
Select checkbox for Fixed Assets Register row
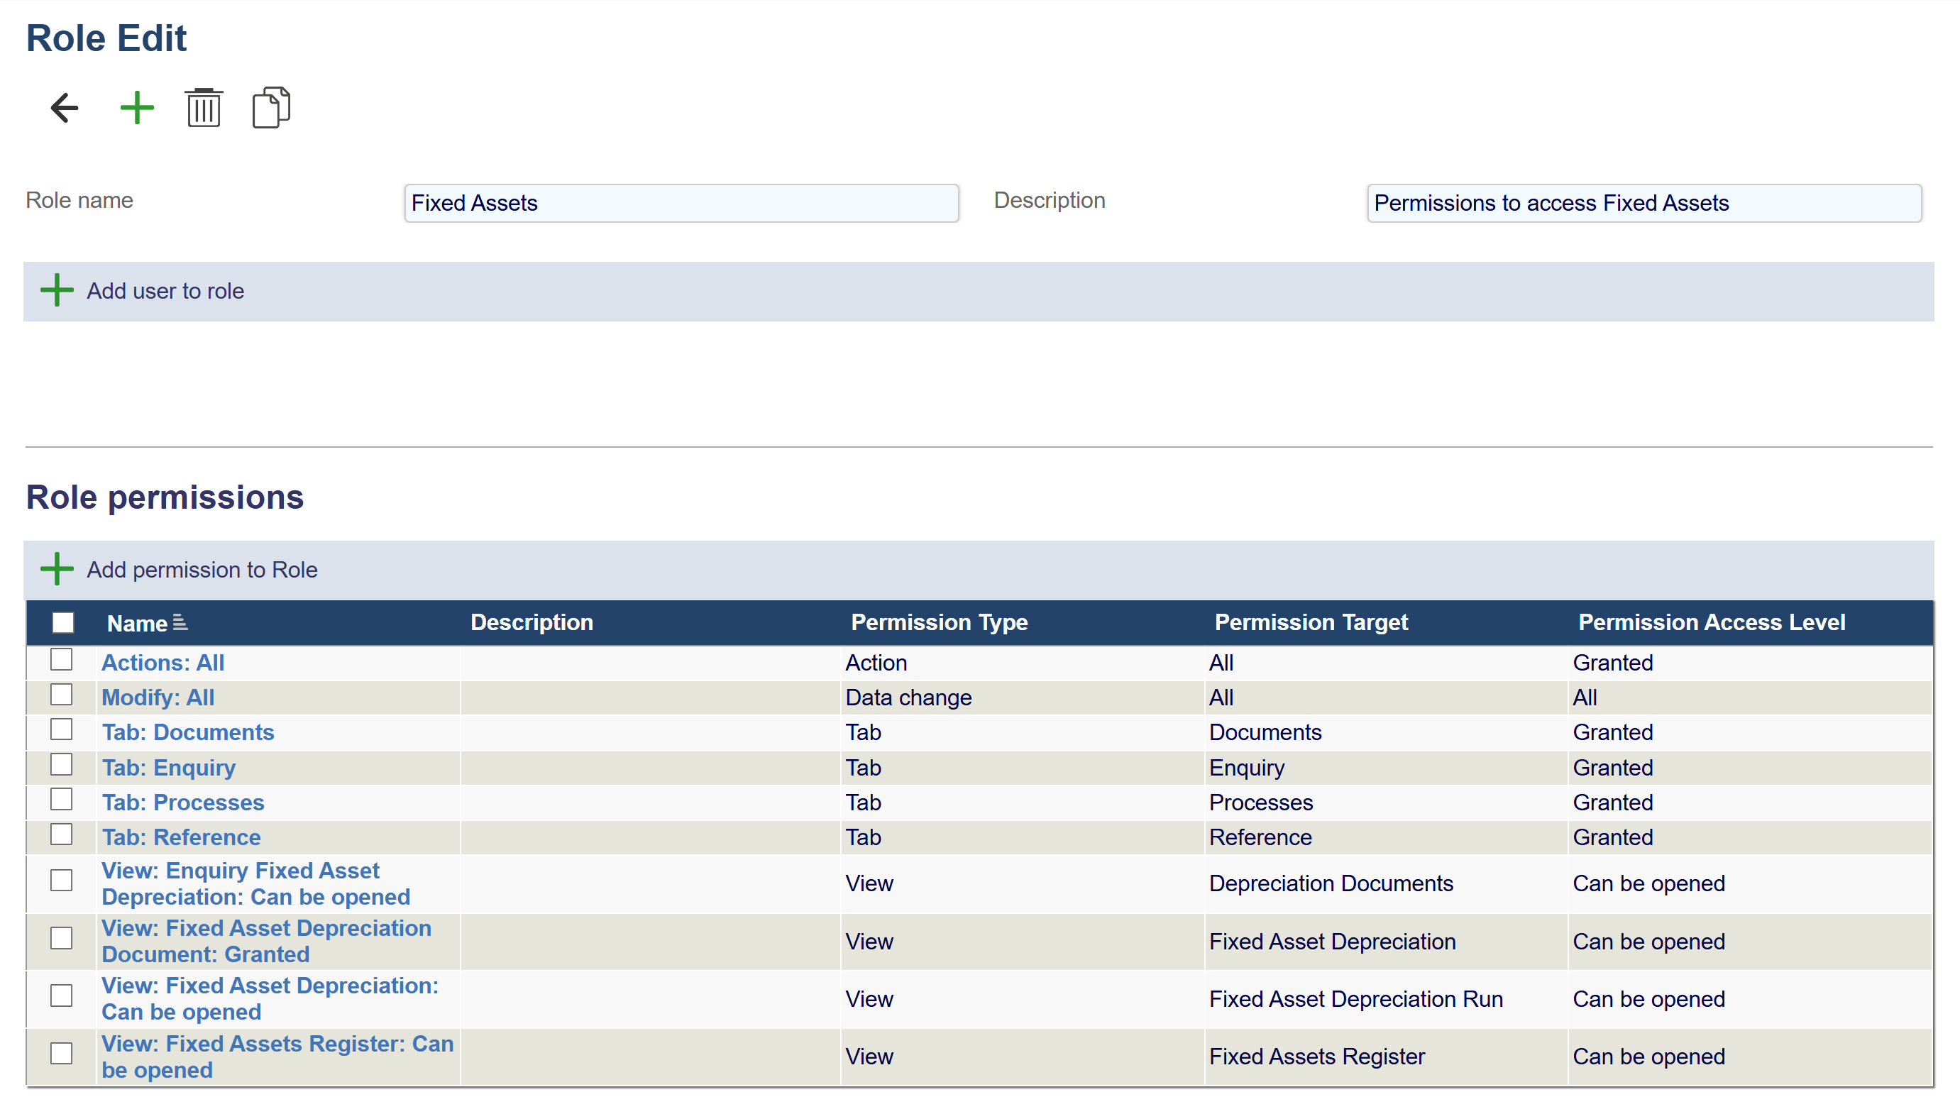click(x=61, y=1054)
